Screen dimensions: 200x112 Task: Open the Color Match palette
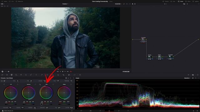pos(7,75)
